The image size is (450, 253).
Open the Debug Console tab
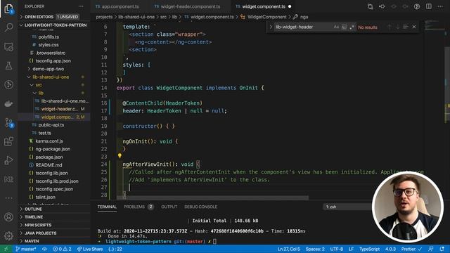pos(200,207)
